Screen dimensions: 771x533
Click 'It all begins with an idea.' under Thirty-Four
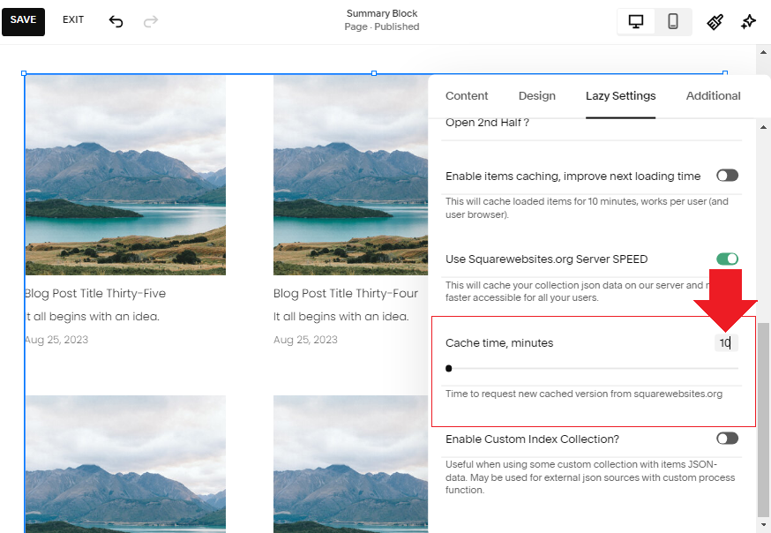(x=341, y=317)
